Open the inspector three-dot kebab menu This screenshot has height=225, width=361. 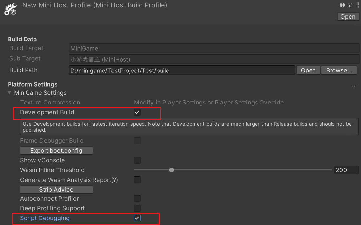[357, 5]
